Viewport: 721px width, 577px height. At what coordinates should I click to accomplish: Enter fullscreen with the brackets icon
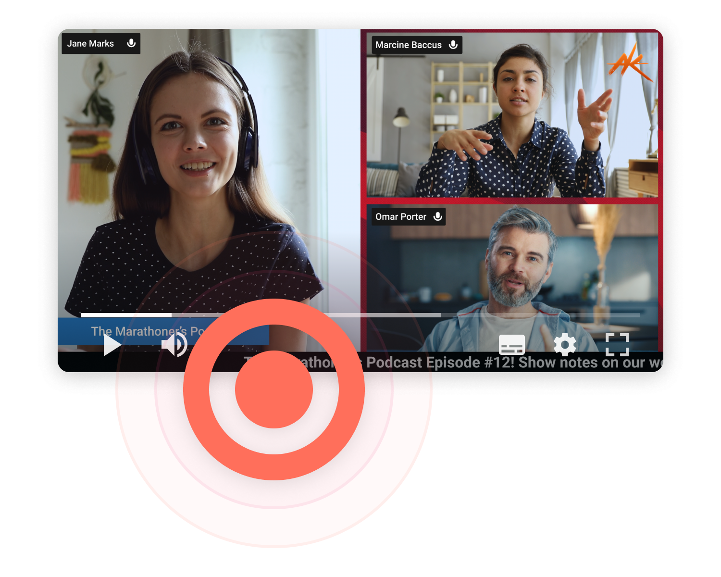click(x=618, y=343)
